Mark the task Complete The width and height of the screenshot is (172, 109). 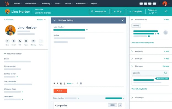click(x=136, y=11)
